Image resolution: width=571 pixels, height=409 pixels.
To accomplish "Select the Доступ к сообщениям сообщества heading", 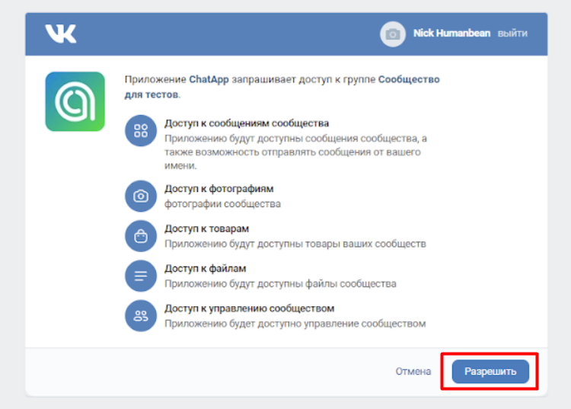I will pos(247,123).
